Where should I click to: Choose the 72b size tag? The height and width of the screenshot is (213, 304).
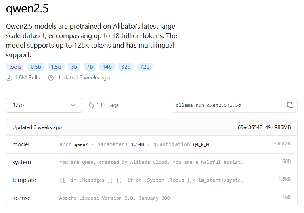point(145,67)
